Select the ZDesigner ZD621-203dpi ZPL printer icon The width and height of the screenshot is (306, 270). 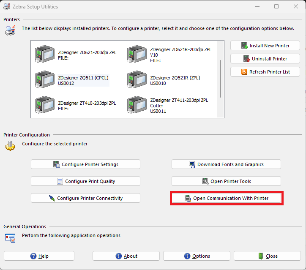click(x=44, y=55)
